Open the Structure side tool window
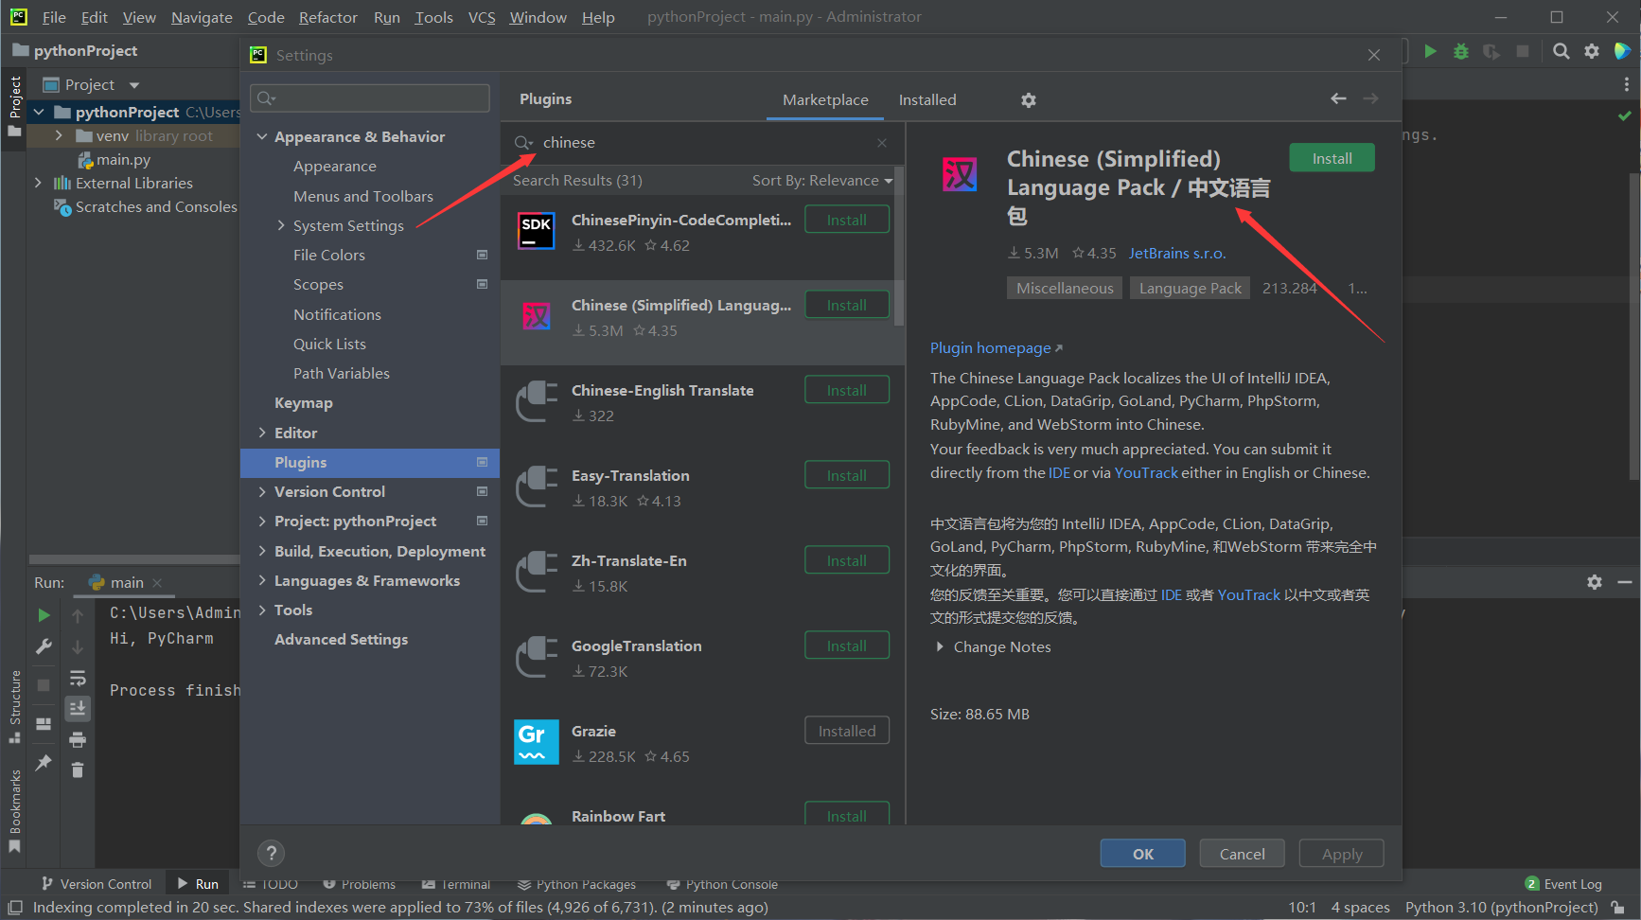Screen dimensions: 1641x920 [15, 705]
